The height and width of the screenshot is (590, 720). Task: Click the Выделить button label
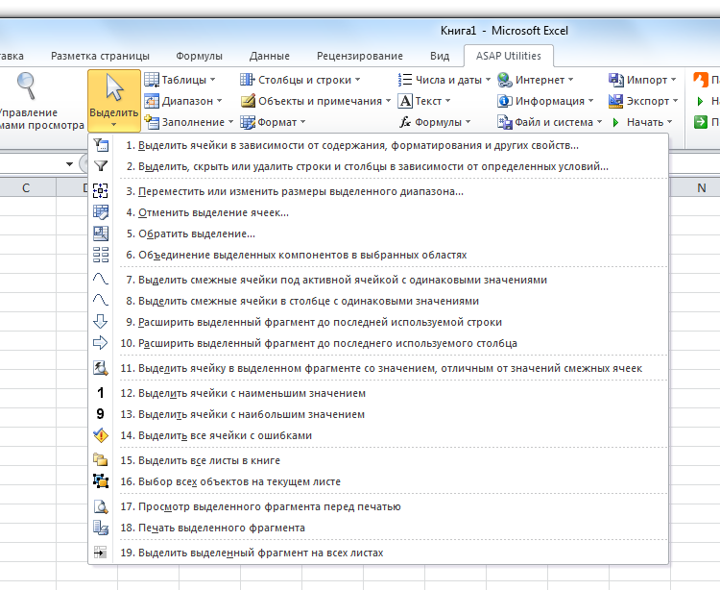pos(114,112)
